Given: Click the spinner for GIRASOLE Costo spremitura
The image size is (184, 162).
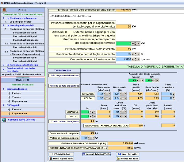Looking at the screenshot, I should 174,94.
